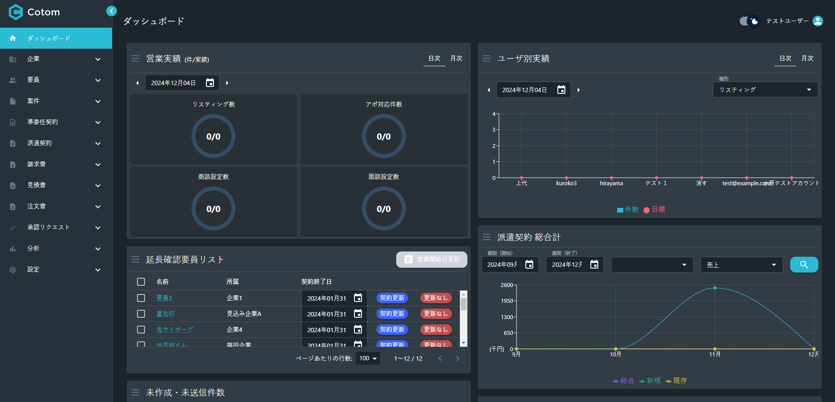Select all rows via header checkbox
The height and width of the screenshot is (402, 835).
coord(141,282)
